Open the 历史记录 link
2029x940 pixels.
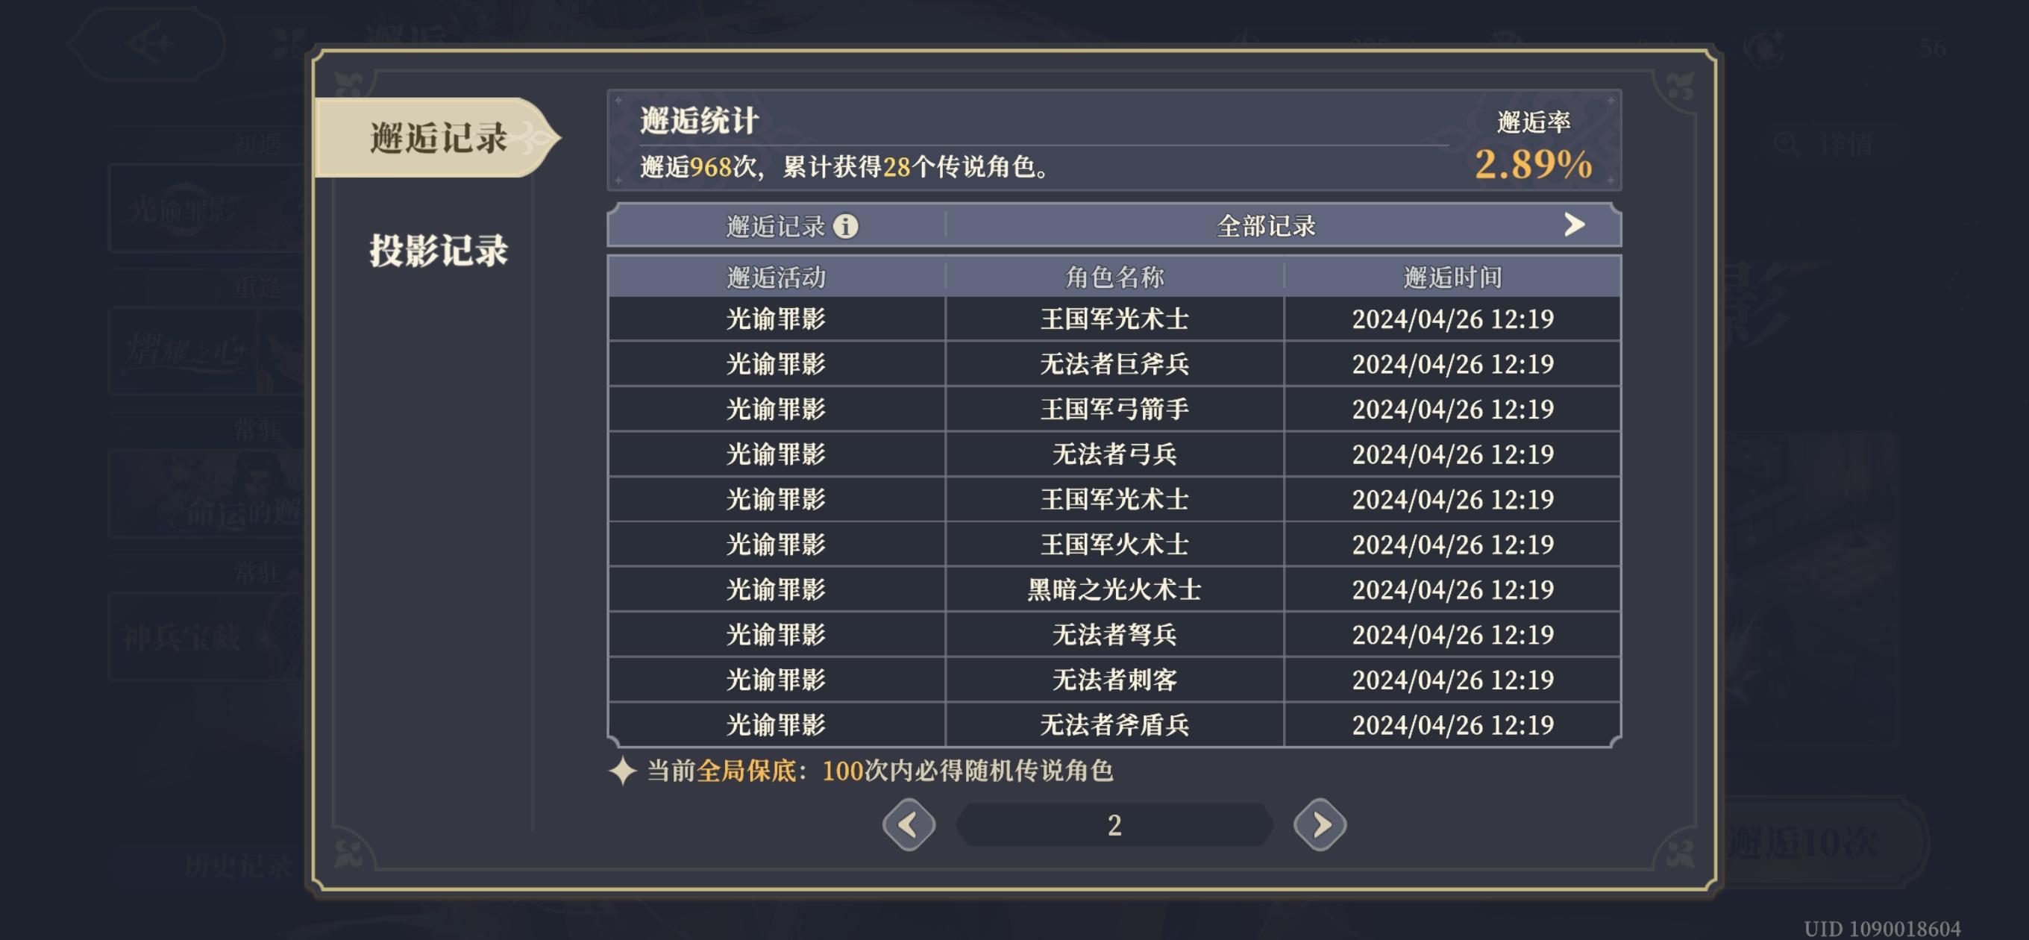click(x=238, y=866)
